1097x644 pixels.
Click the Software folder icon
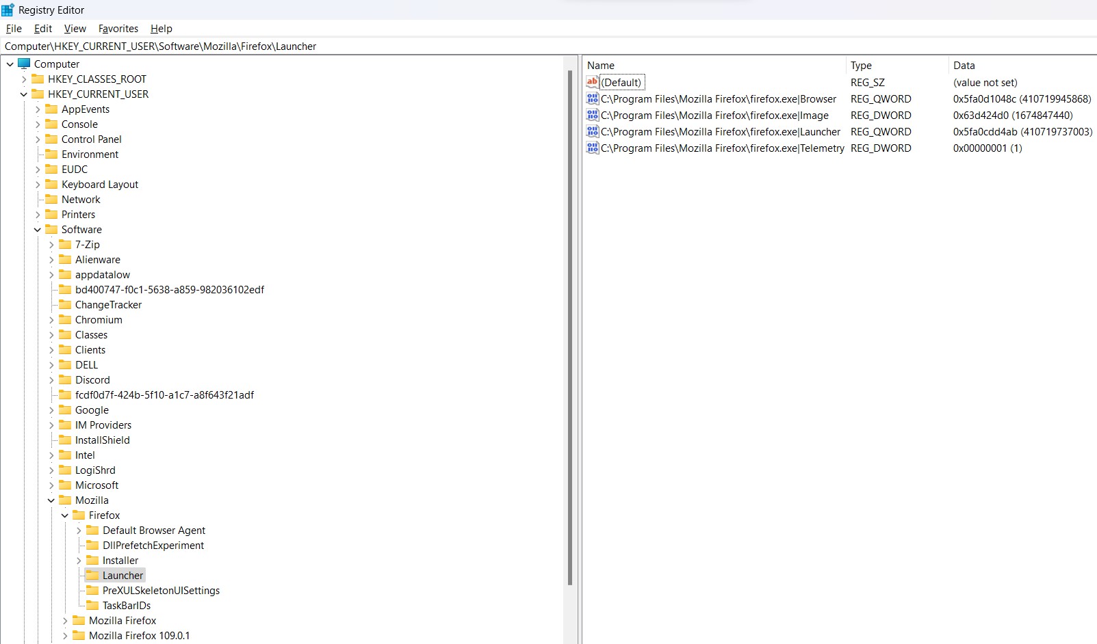51,229
